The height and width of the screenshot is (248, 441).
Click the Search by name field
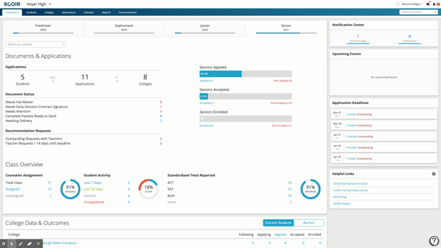(x=418, y=12)
